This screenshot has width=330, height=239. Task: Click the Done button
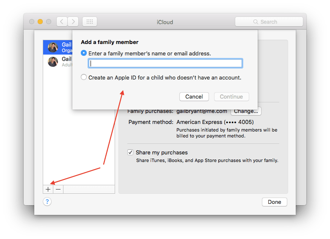tap(275, 202)
